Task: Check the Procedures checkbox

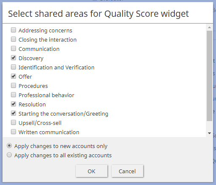Action: click(x=13, y=85)
